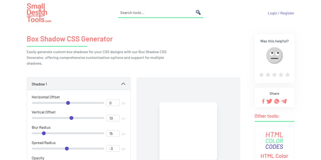
Task: Rate with the first star
Action: pos(261,75)
